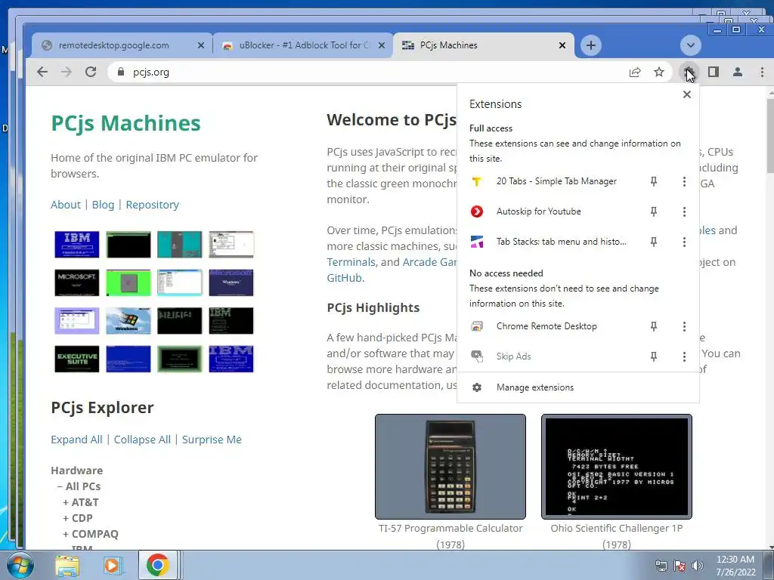
Task: Open the Repository link
Action: point(153,205)
